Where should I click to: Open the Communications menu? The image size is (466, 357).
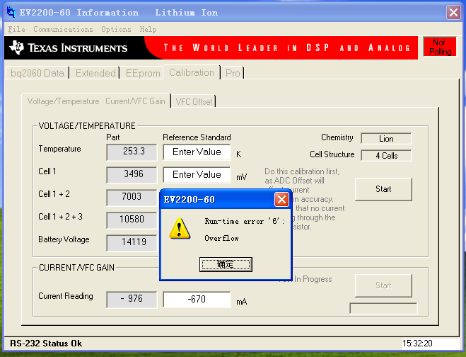[63, 29]
